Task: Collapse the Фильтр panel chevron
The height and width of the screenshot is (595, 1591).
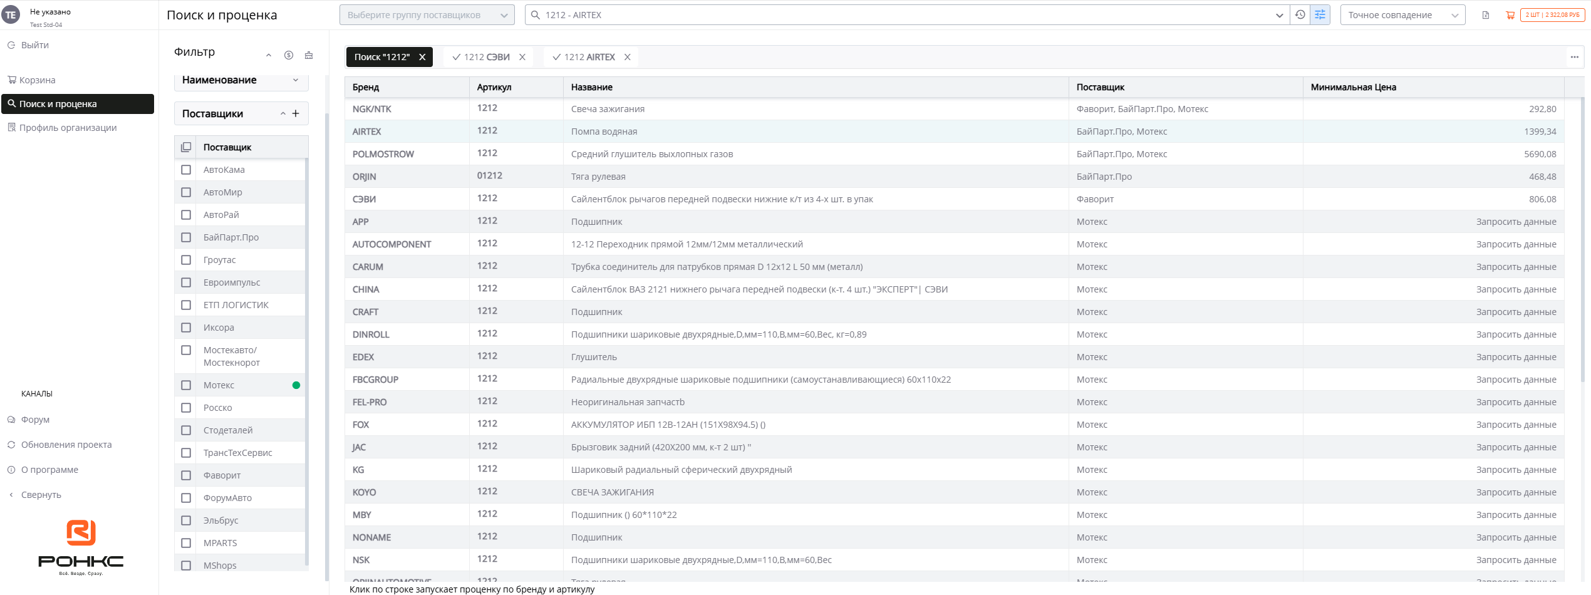Action: tap(269, 55)
